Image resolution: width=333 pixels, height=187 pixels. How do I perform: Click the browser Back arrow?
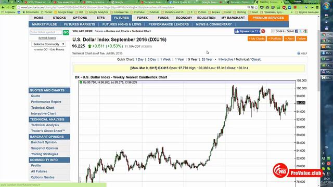3,7
